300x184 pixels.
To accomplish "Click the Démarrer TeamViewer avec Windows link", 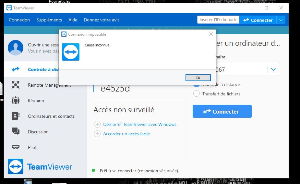I will (x=140, y=124).
